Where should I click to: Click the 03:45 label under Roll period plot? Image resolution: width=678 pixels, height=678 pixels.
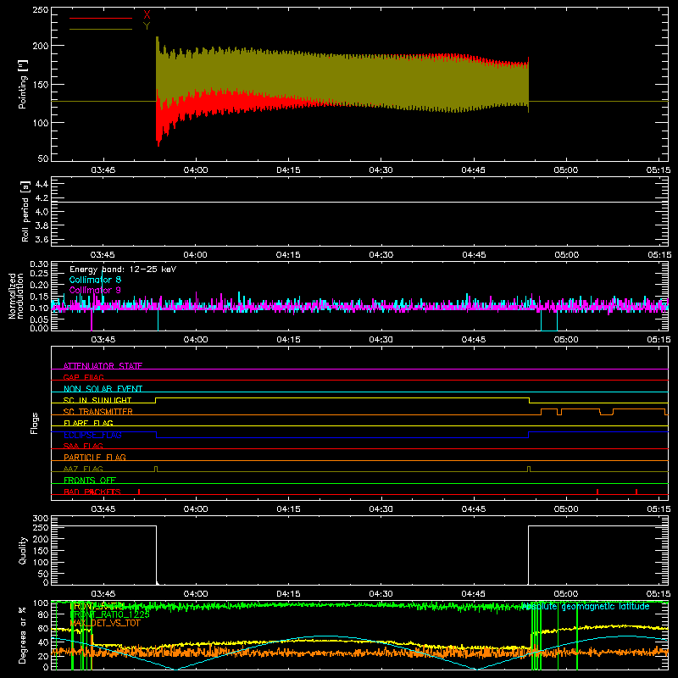[x=103, y=255]
